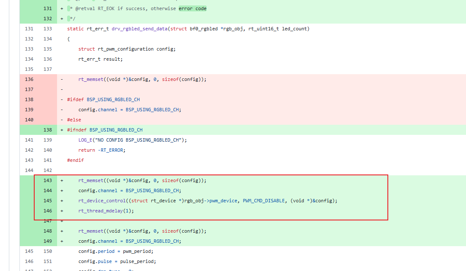Select deleted line number 136 in the gutter

pyautogui.click(x=29, y=79)
